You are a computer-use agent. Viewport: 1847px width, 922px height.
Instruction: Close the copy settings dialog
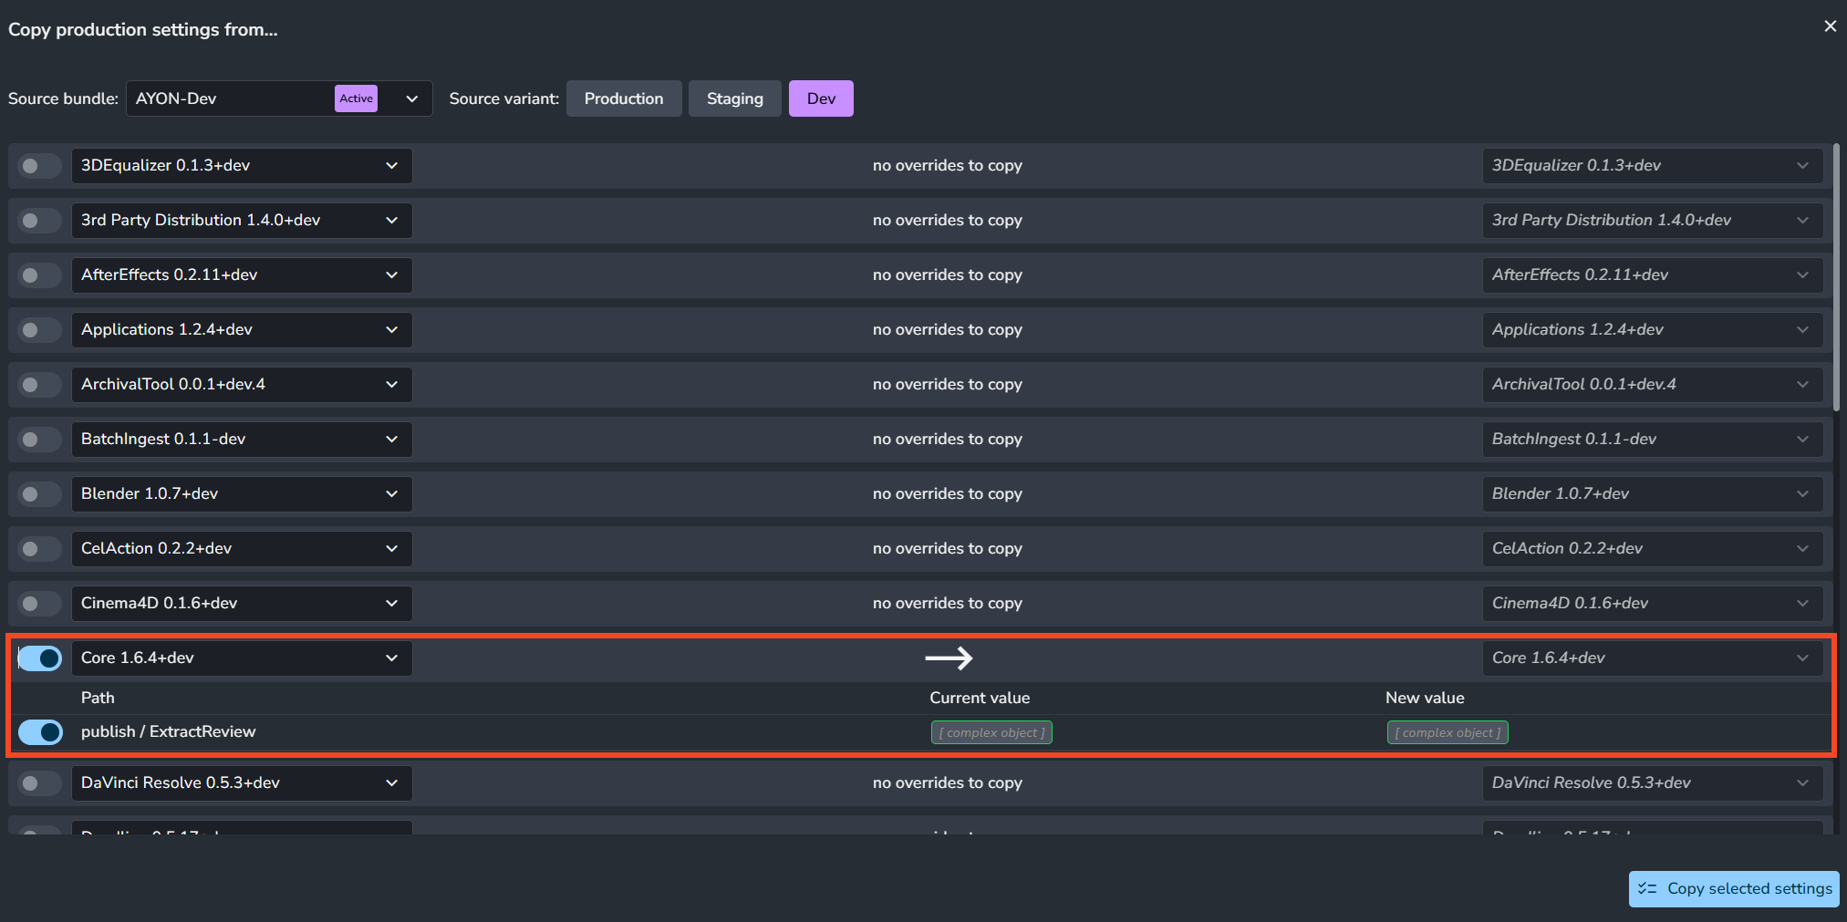(x=1830, y=26)
